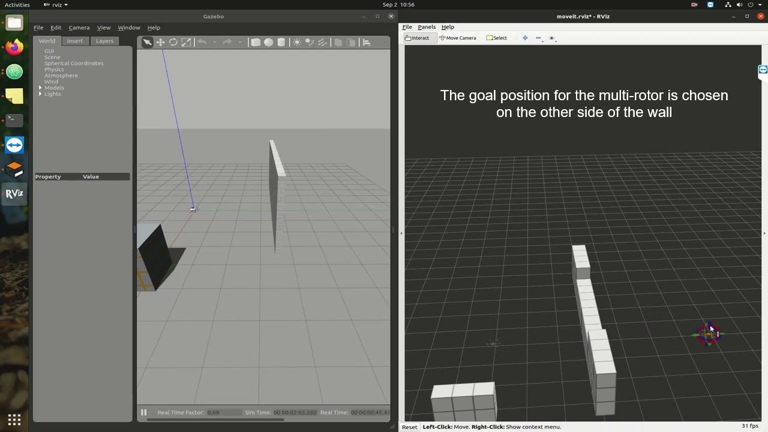768x432 pixels.
Task: Open Gazebo View menu
Action: [104, 28]
